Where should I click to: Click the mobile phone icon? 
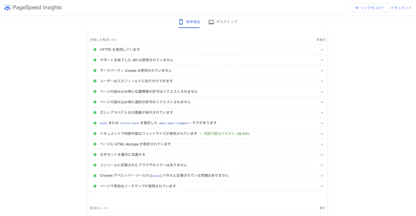pos(181,22)
